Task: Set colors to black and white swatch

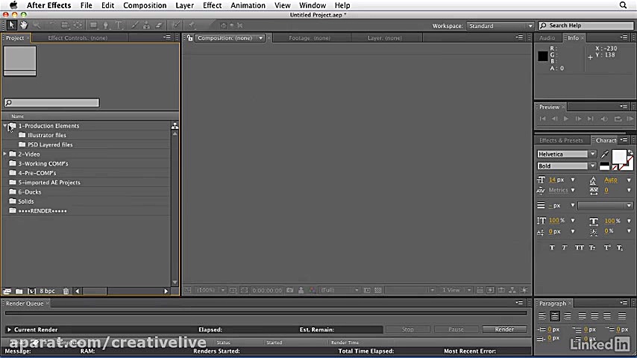Action: click(x=604, y=166)
